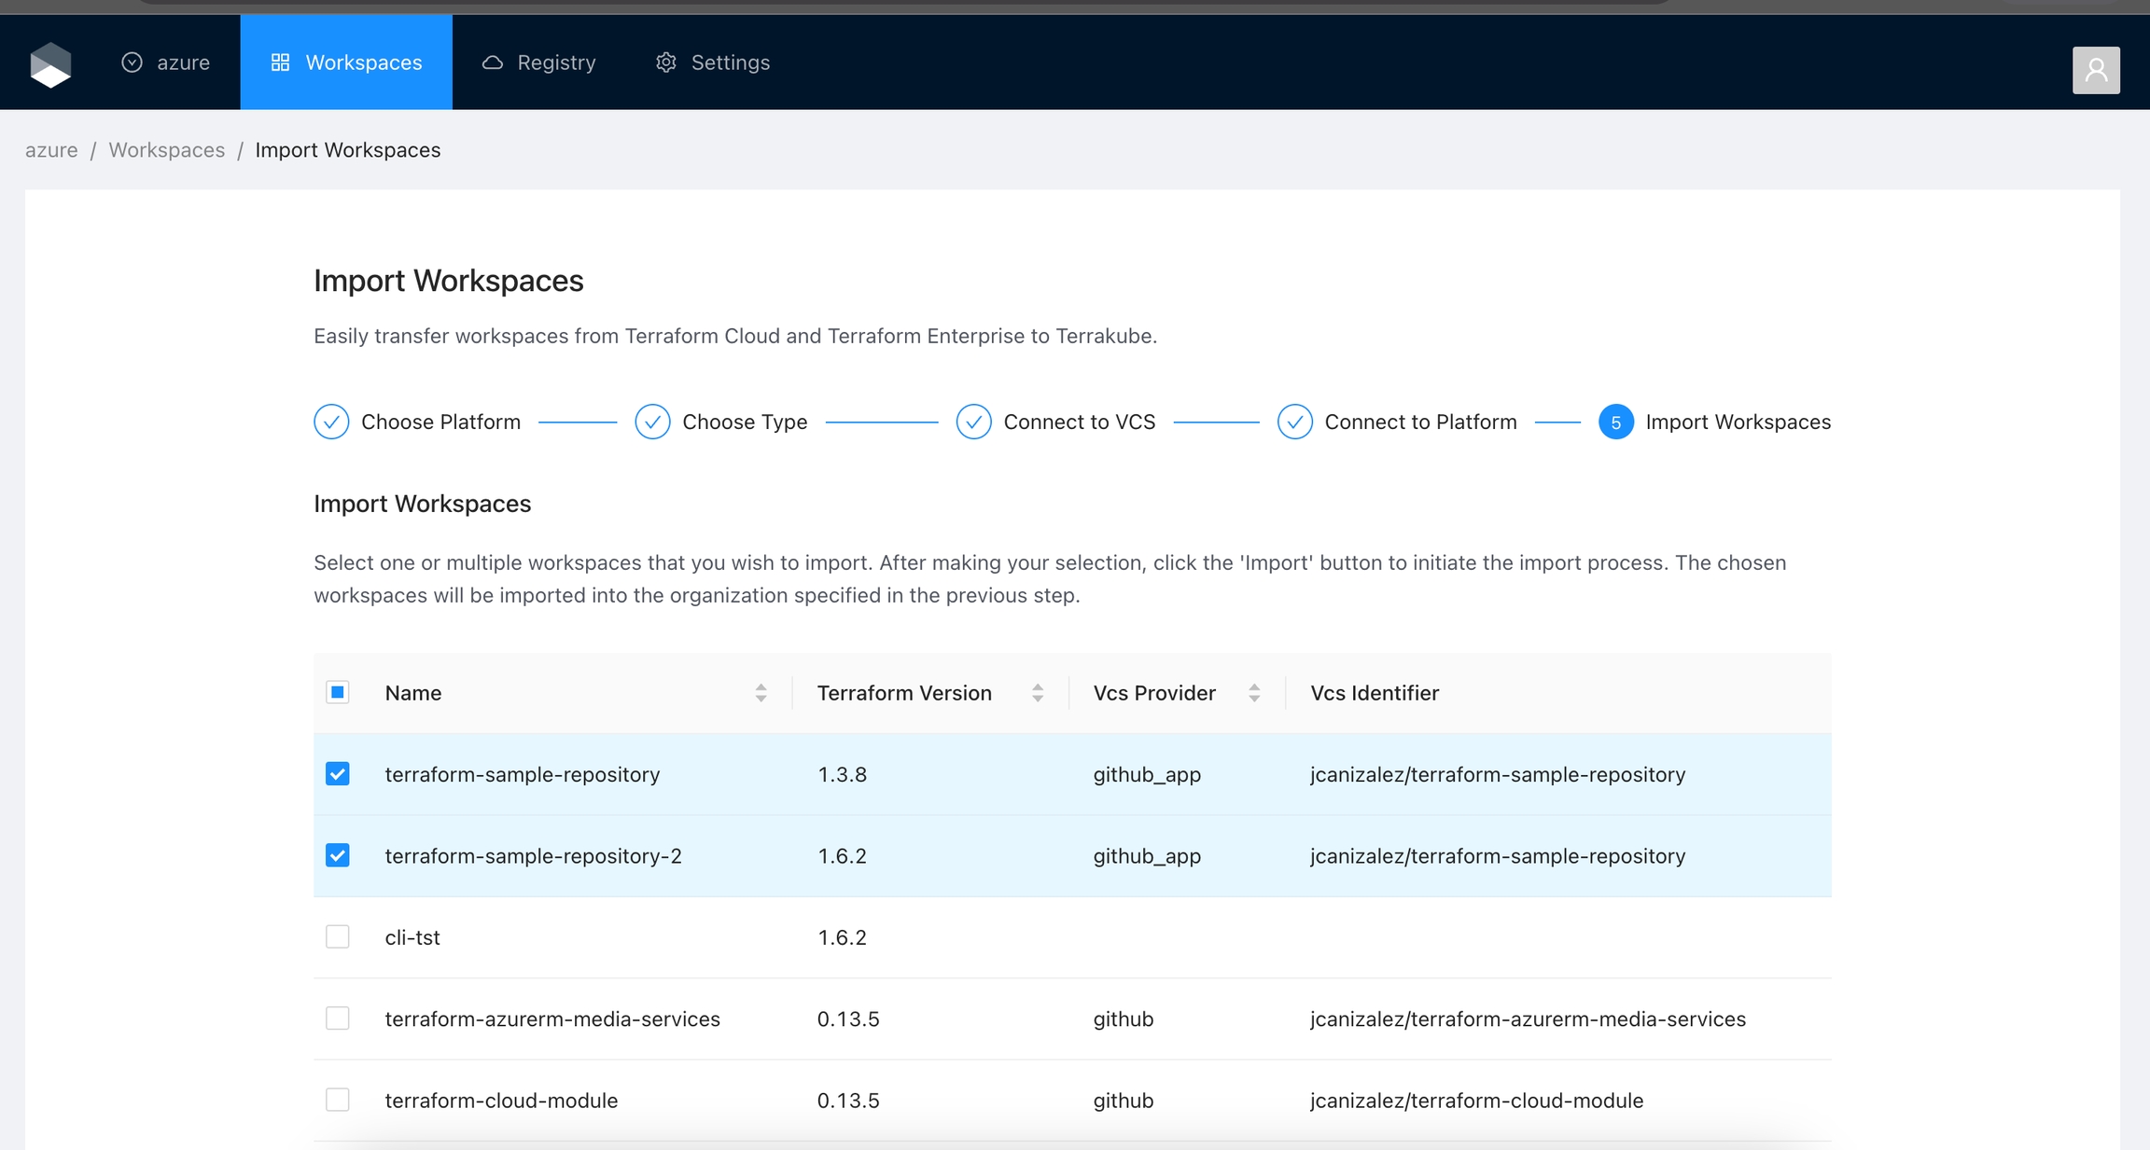Open the user profile avatar icon
2150x1150 pixels.
click(x=2095, y=70)
